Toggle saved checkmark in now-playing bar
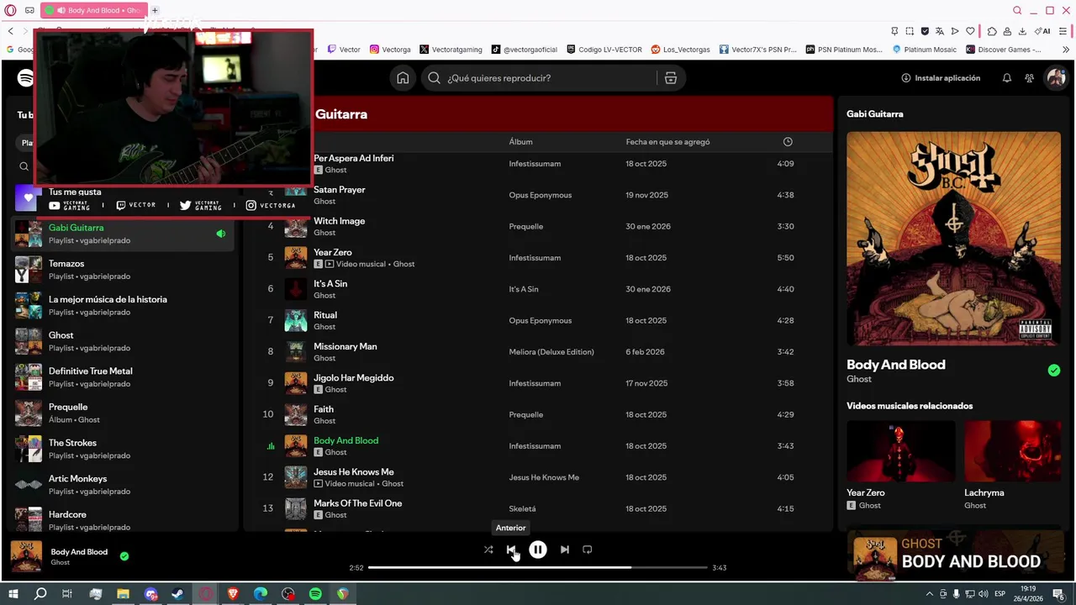1076x605 pixels. tap(124, 556)
